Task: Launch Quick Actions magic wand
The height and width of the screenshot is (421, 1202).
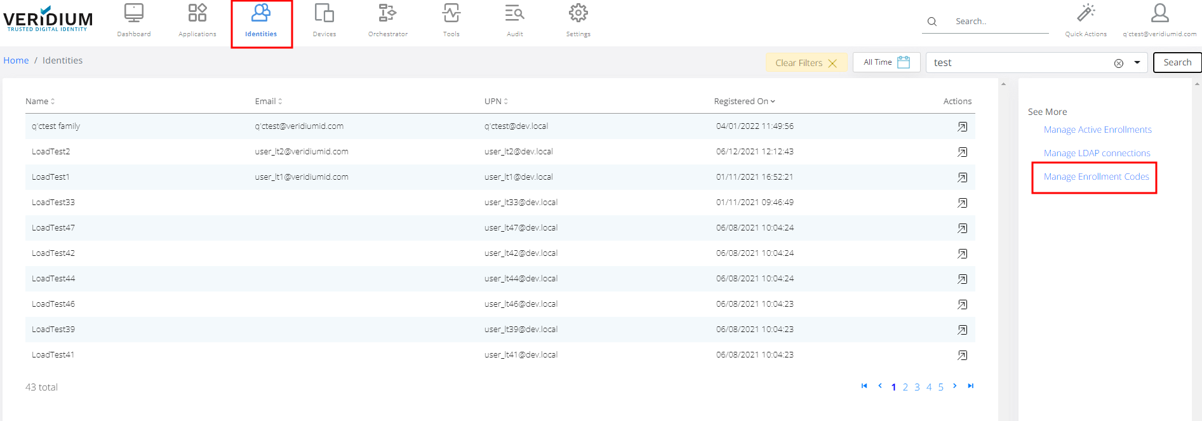Action: pyautogui.click(x=1086, y=14)
